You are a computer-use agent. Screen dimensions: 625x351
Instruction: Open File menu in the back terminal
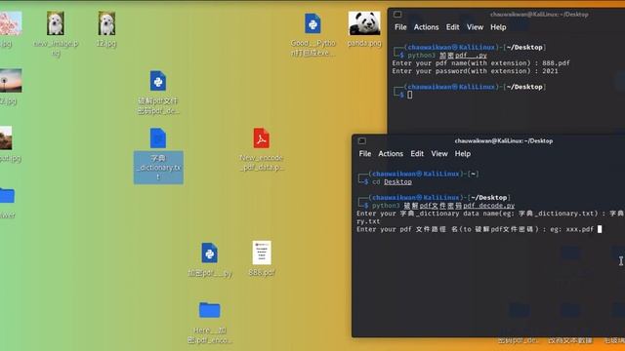[x=400, y=27]
